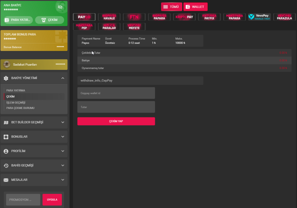Choose the Maksipara PEP payment logo
Screen dimensions: 297x208
click(84, 27)
